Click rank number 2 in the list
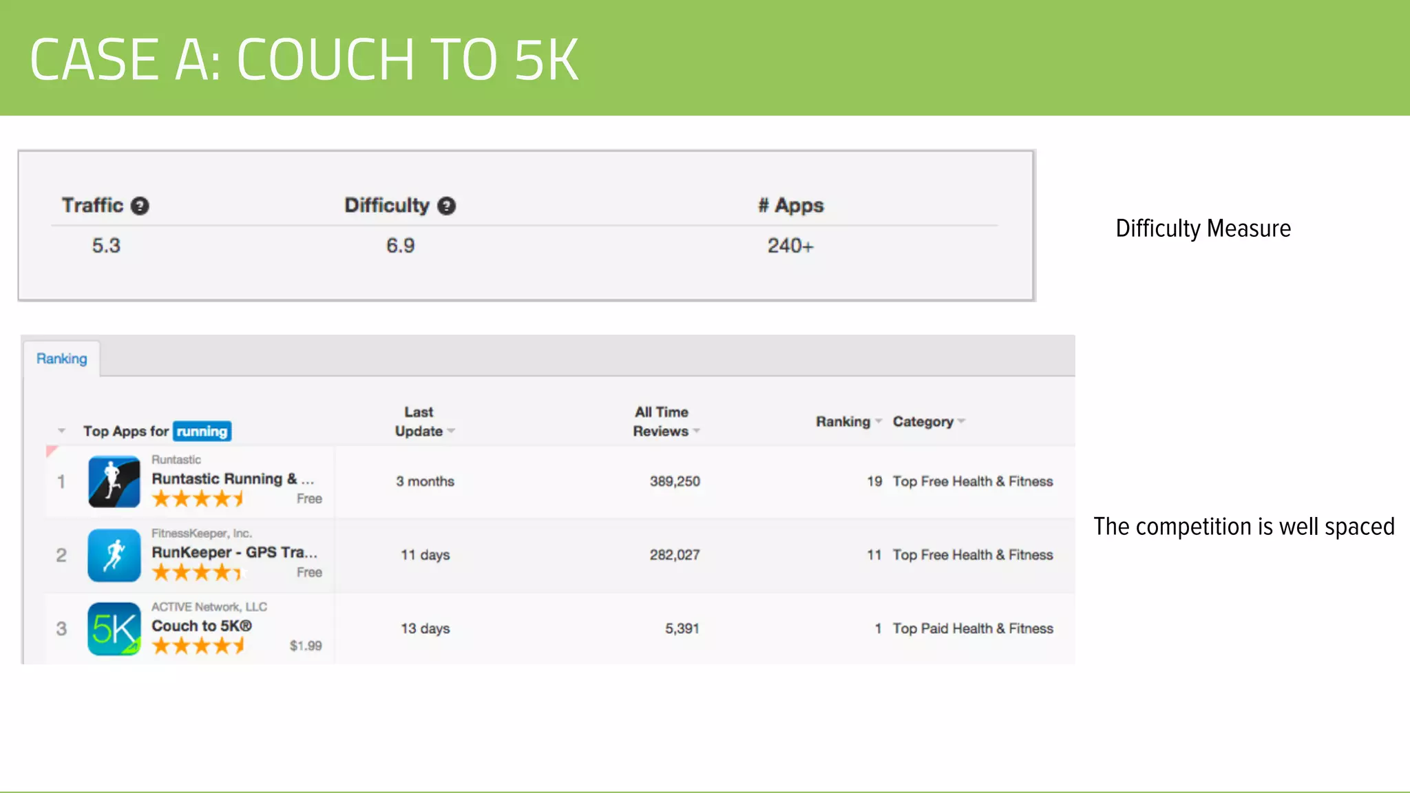 click(61, 555)
